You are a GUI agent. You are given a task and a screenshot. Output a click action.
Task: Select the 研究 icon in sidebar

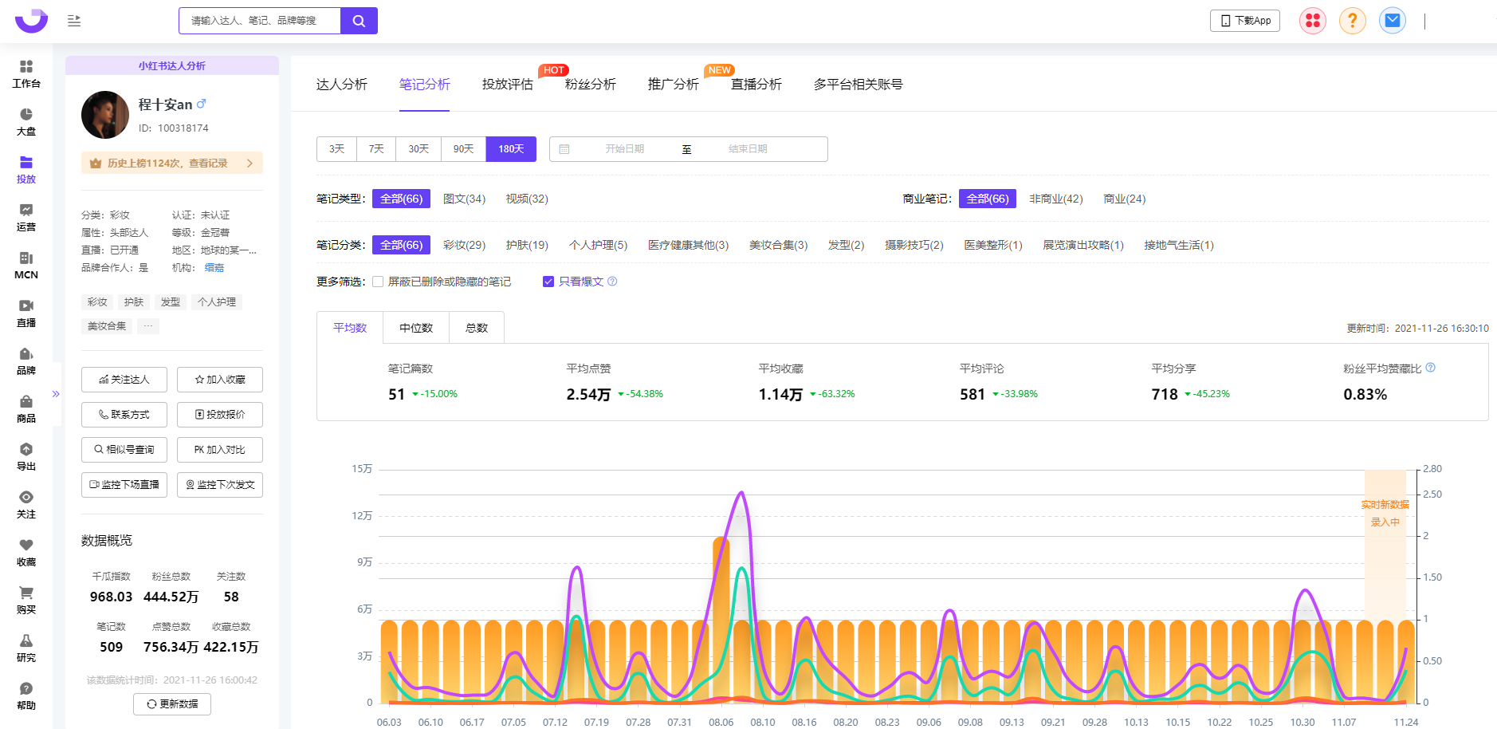click(x=26, y=648)
